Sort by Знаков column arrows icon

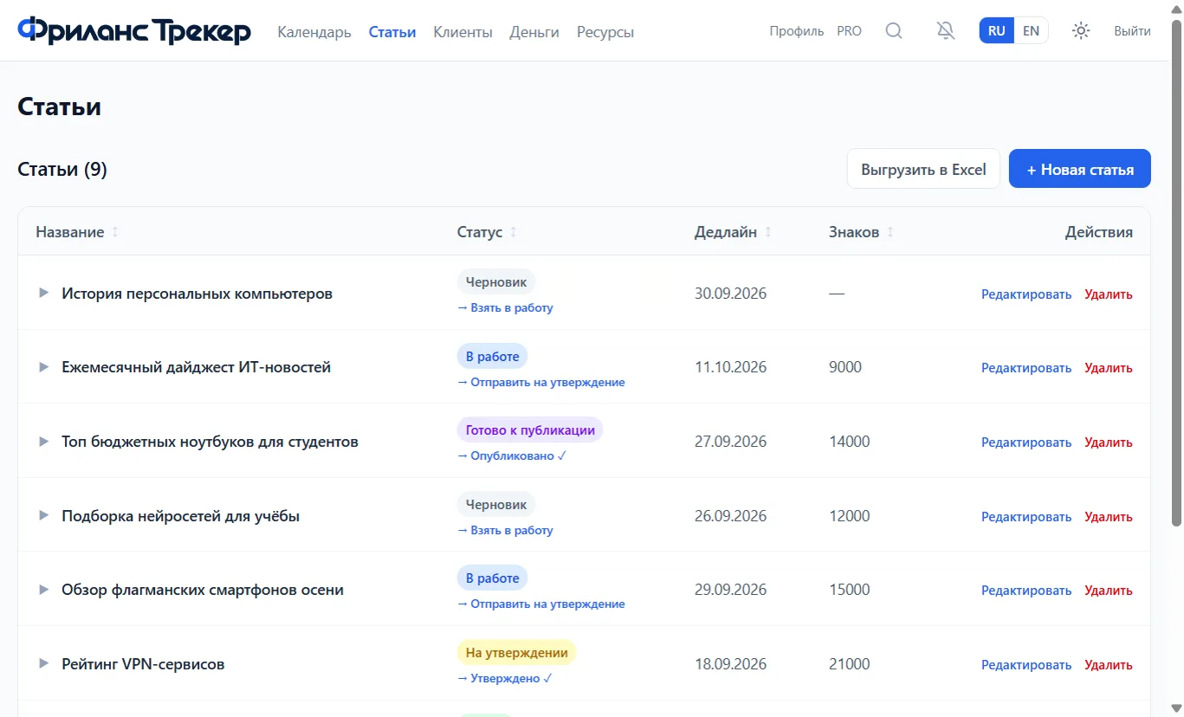pos(890,232)
